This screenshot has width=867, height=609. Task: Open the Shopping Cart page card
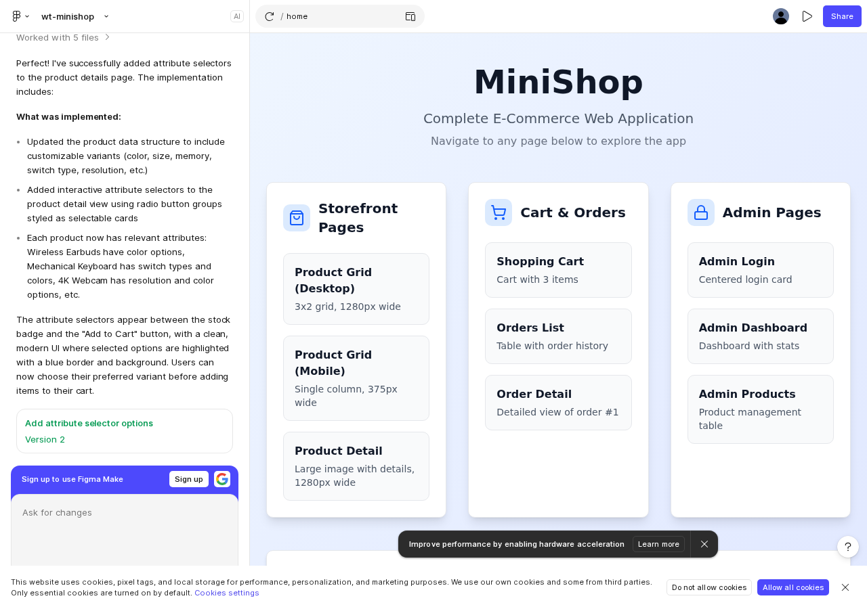pyautogui.click(x=558, y=269)
